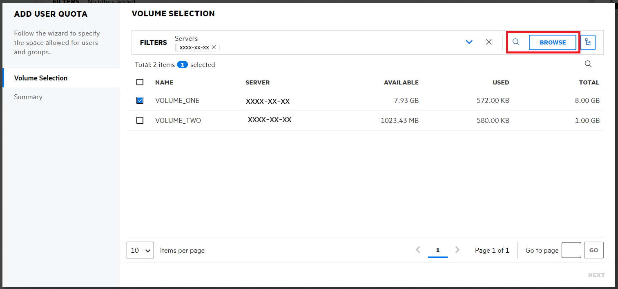Check the VOLUME_TWO checkbox

click(140, 120)
